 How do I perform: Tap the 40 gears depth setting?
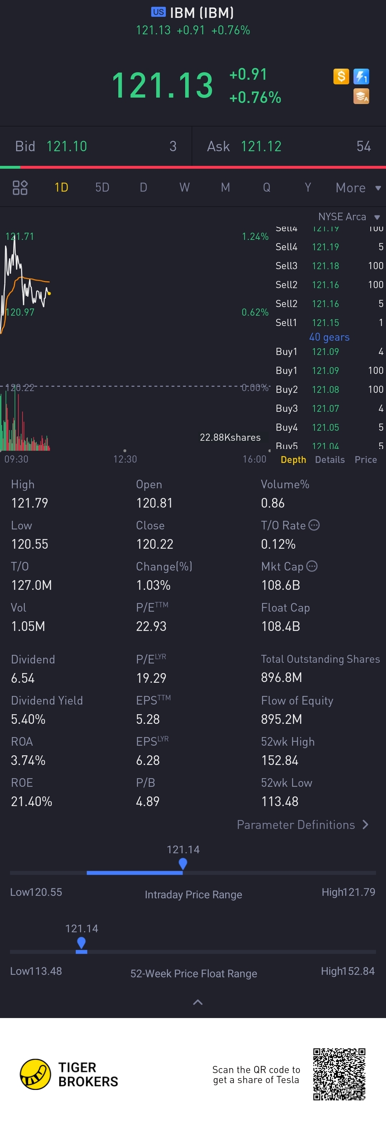330,337
